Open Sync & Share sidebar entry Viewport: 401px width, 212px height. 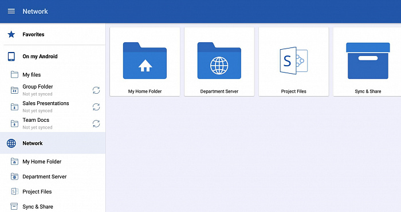coord(53,206)
